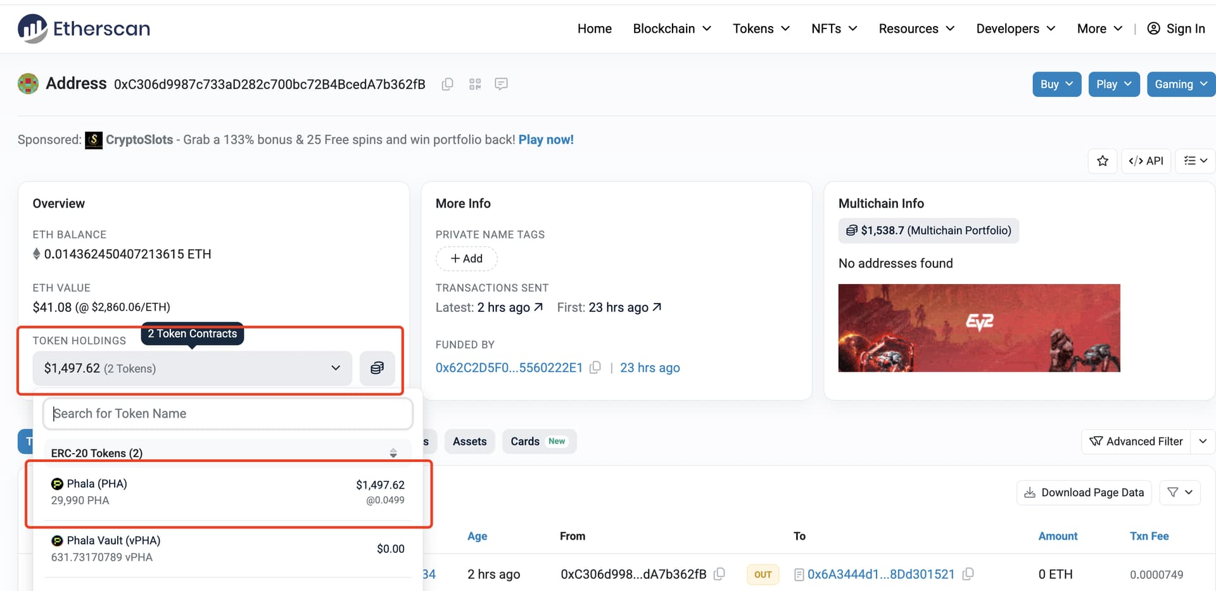Click the Download Page Data button
Viewport: 1216px width, 591px height.
click(x=1084, y=492)
